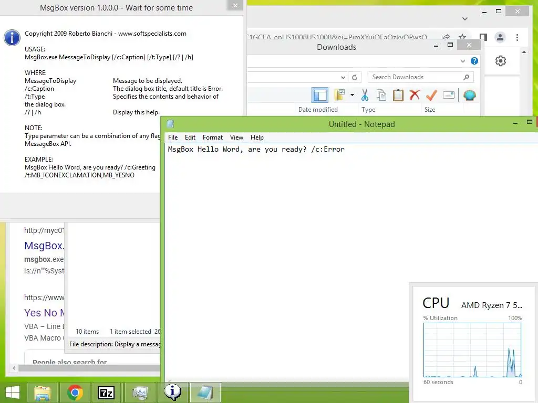Bookmark this page with the star icon

(x=462, y=37)
